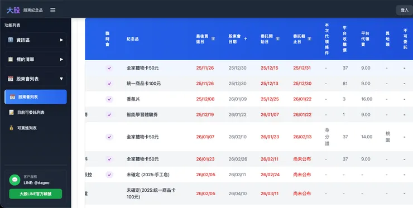
Task: Click LINE: @dagoo contact text
Action: (36, 183)
